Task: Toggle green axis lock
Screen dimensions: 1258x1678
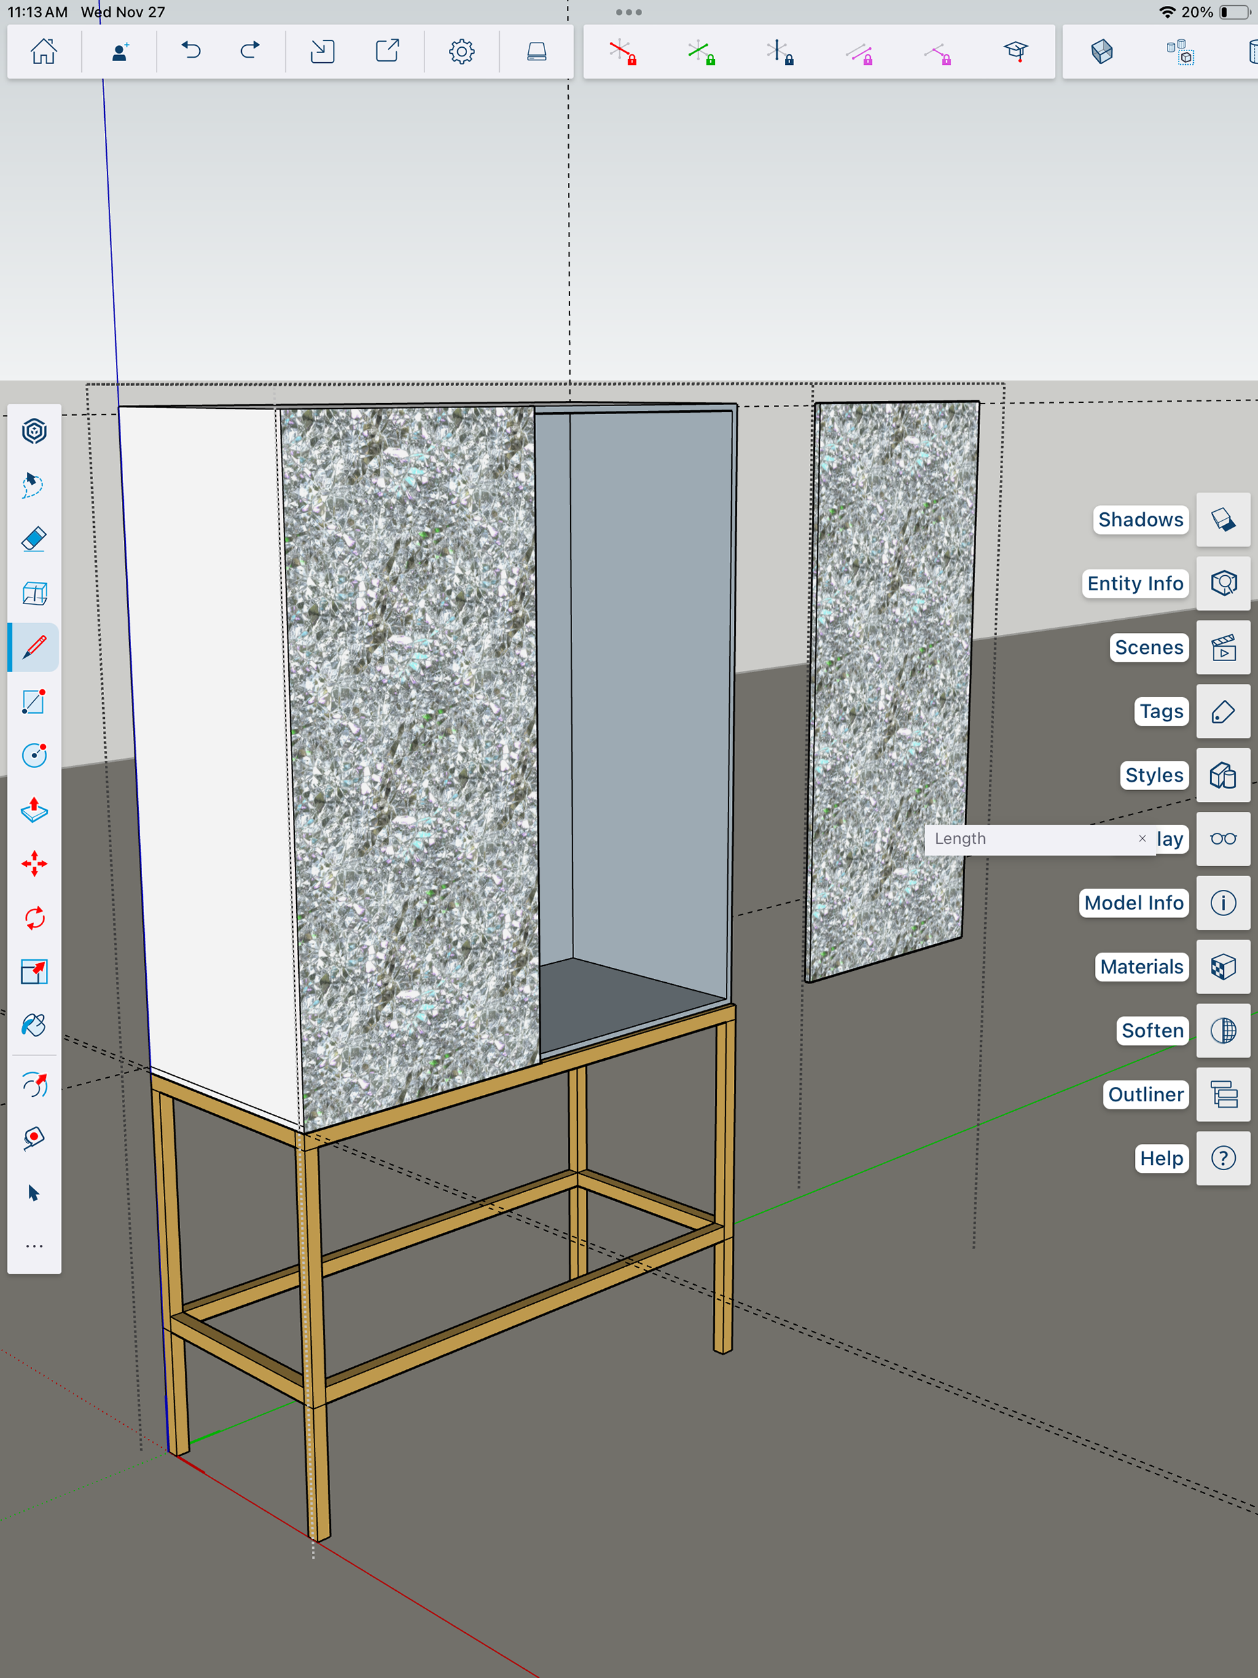Action: coord(701,52)
